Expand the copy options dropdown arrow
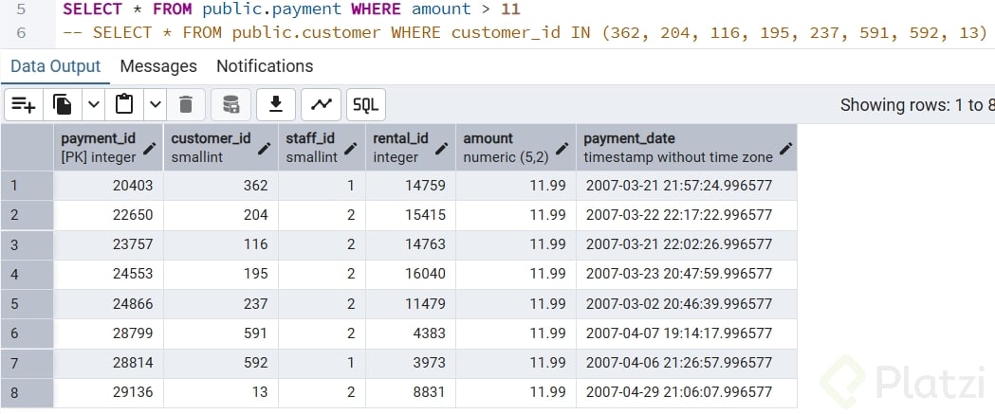 (93, 104)
